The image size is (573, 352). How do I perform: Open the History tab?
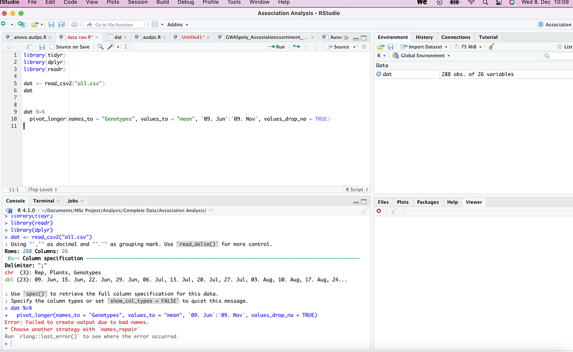pyautogui.click(x=424, y=37)
